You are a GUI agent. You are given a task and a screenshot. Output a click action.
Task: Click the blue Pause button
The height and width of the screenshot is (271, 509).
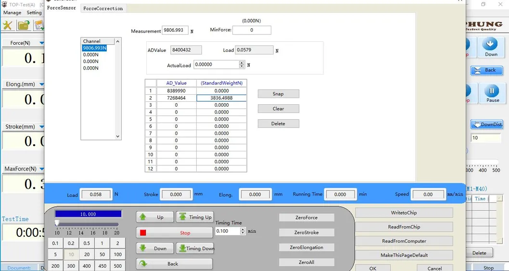click(x=492, y=93)
